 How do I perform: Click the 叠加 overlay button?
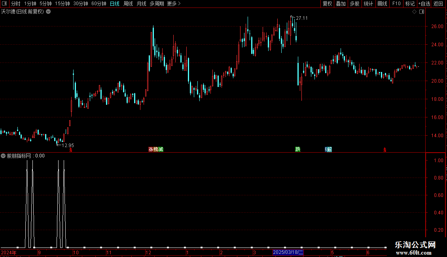click(x=341, y=4)
